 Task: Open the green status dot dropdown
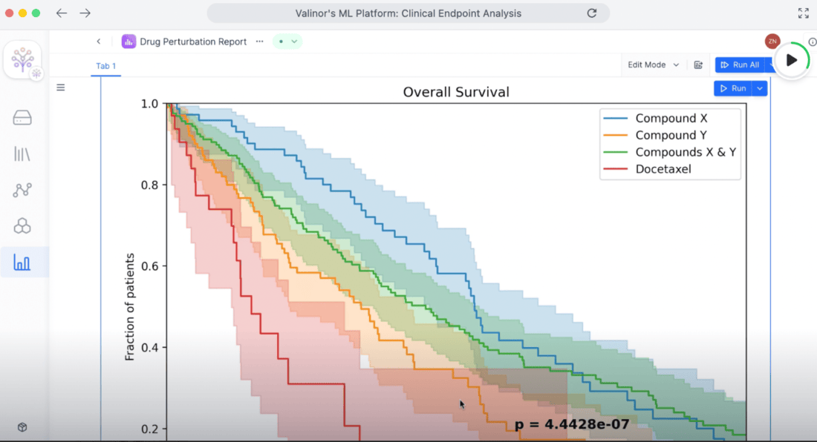pos(287,42)
